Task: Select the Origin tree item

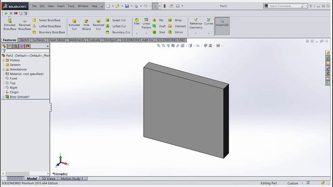Action: pyautogui.click(x=12, y=92)
